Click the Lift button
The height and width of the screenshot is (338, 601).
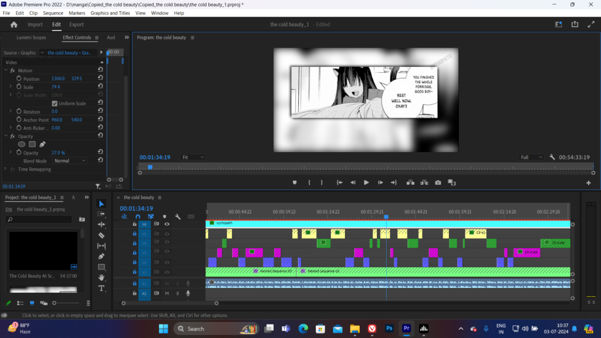tap(410, 183)
